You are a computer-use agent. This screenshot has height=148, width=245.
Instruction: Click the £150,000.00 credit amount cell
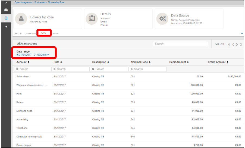[x=234, y=77]
